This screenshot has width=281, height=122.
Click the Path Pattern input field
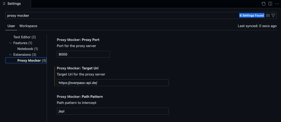[113, 111]
